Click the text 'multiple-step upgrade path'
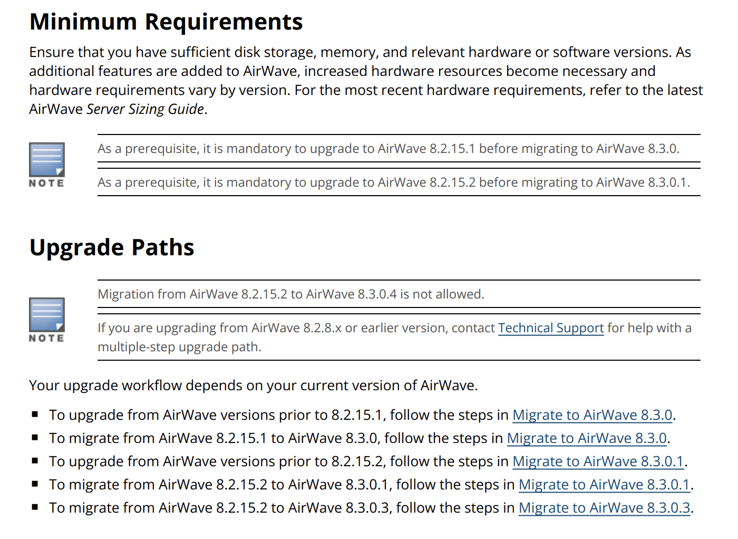This screenshot has width=738, height=539. 179,347
